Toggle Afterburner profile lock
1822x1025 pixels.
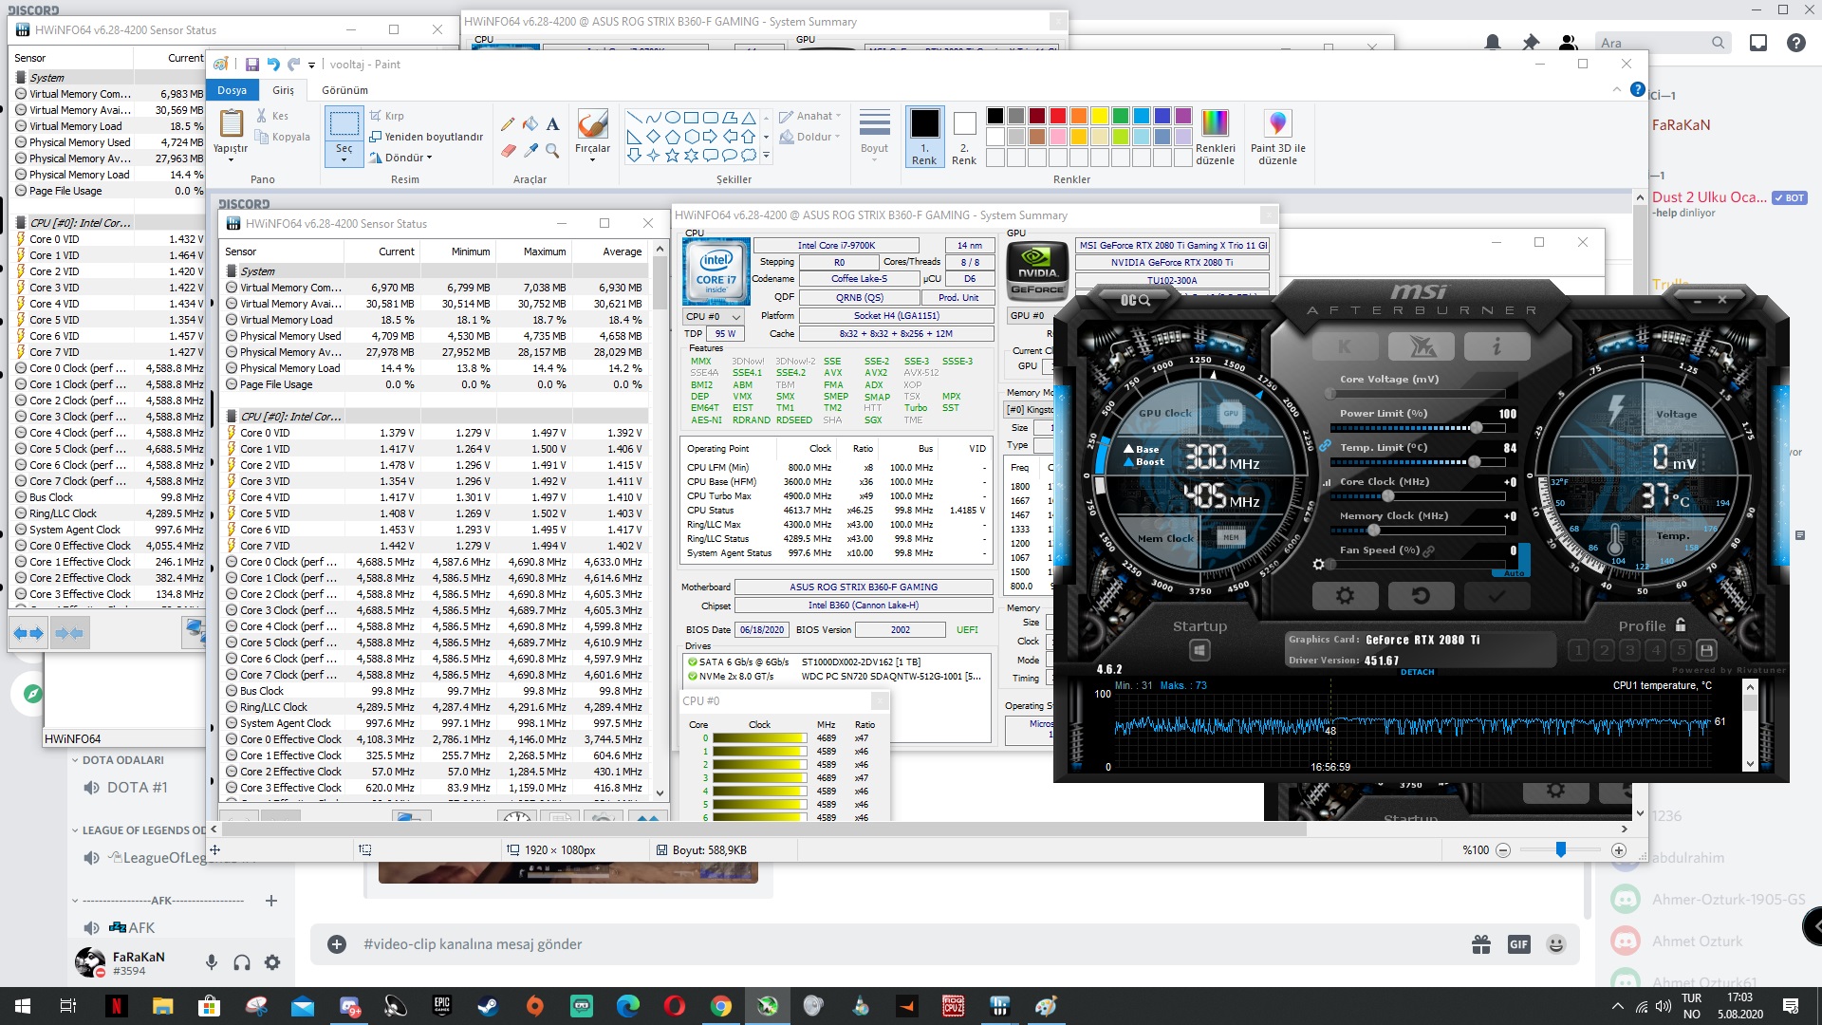[x=1681, y=625]
